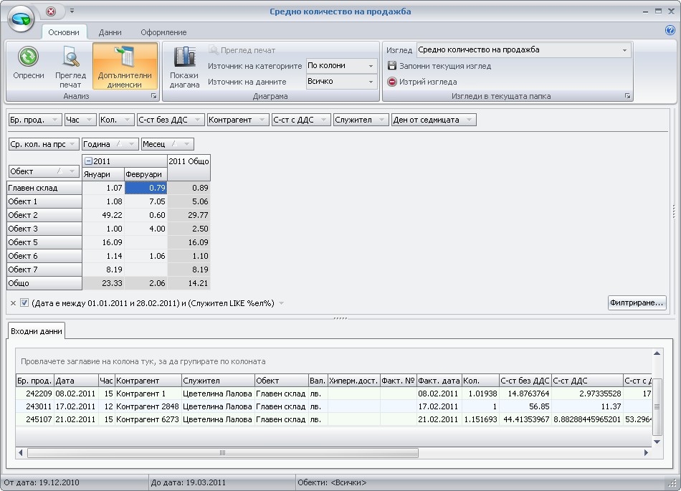Open the Оформление ribbon tab
681x491 pixels.
pyautogui.click(x=163, y=32)
